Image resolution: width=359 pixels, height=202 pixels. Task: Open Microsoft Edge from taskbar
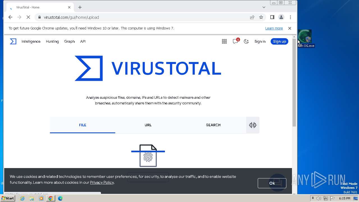coord(60,198)
